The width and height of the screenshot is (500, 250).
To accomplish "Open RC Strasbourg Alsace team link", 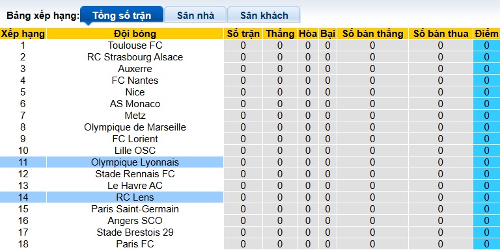I will [135, 57].
